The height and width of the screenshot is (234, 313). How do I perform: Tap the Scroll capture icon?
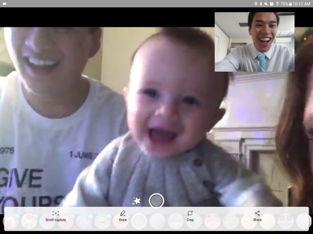click(x=55, y=213)
